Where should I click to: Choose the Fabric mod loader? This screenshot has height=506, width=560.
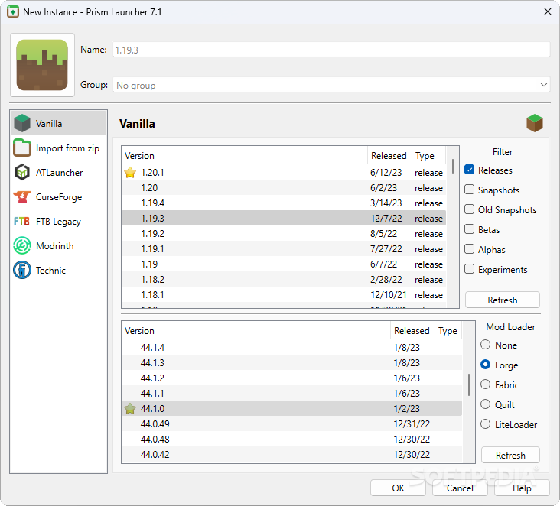click(x=485, y=384)
